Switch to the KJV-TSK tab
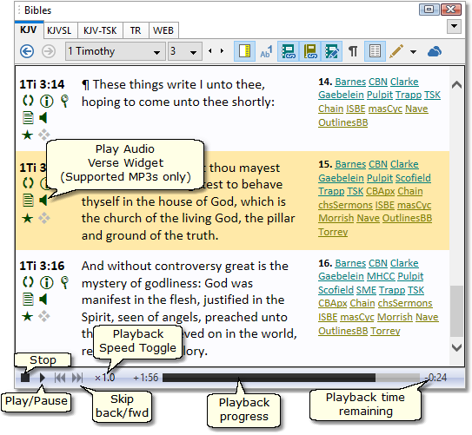This screenshot has width=472, height=435. point(100,30)
